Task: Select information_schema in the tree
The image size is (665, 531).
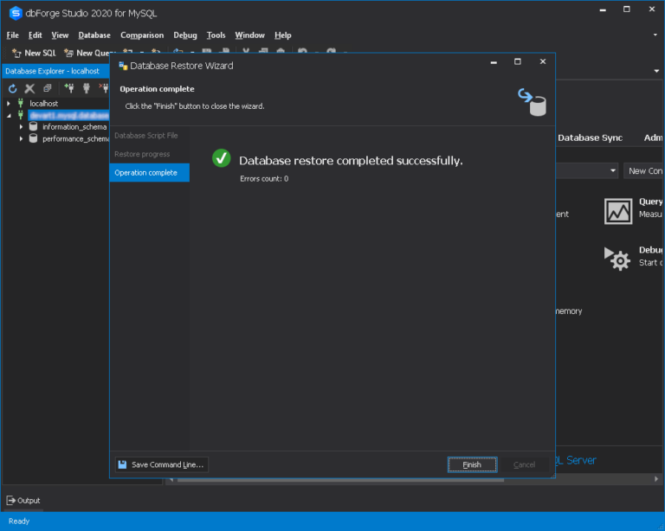Action: tap(74, 127)
